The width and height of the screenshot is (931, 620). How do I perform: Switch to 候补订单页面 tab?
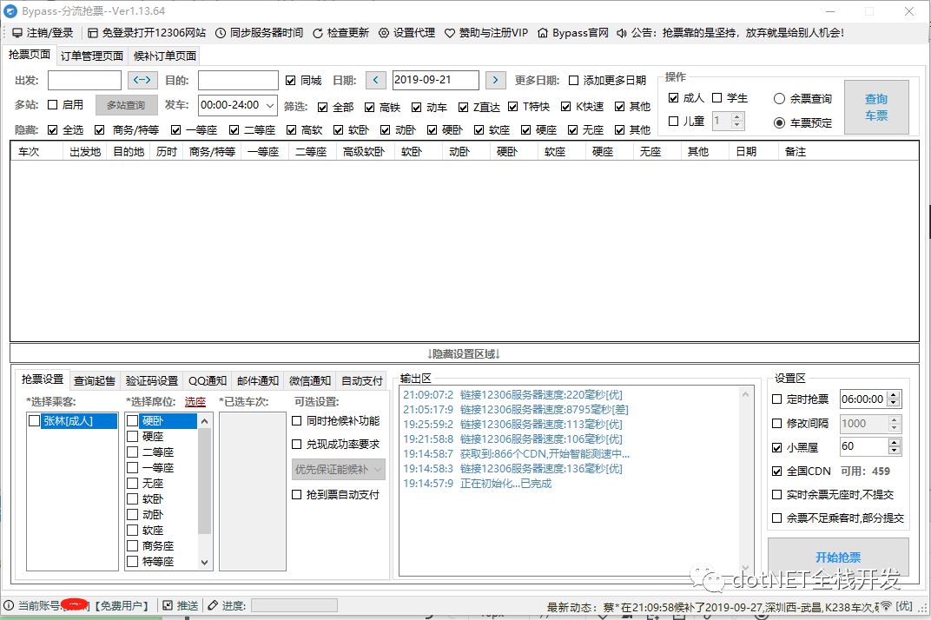point(165,56)
